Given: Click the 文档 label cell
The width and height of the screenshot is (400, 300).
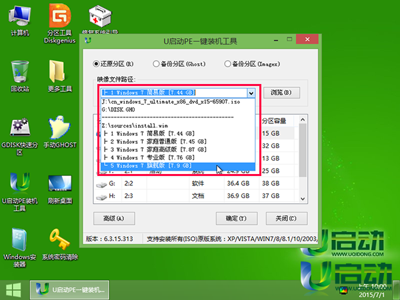Looking at the screenshot, I should [198, 195].
